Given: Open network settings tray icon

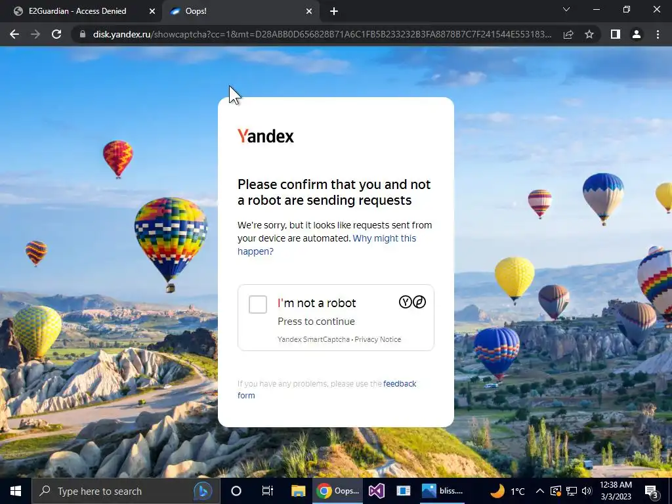Looking at the screenshot, I should [x=572, y=491].
